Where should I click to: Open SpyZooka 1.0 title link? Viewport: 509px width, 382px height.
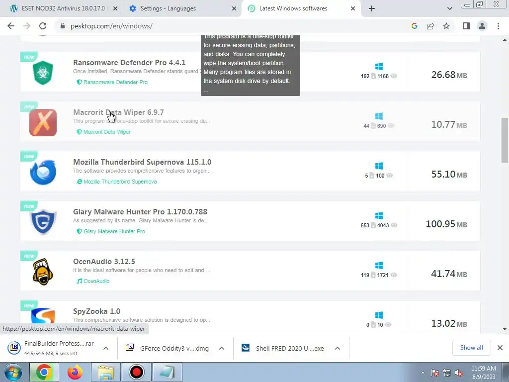click(x=96, y=311)
